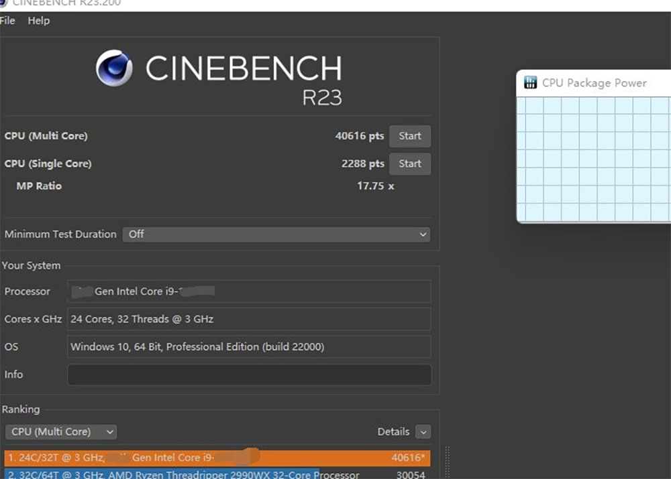Image resolution: width=671 pixels, height=479 pixels.
Task: Click the Cores x GHz field
Action: click(249, 319)
